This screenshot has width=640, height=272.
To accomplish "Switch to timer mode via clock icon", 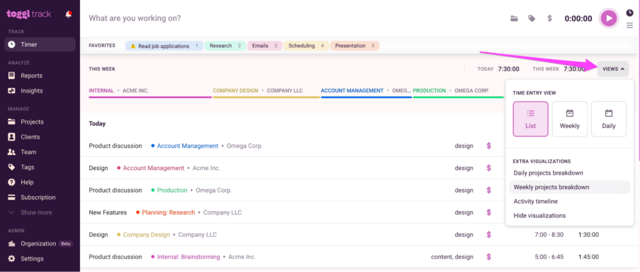I will (629, 13).
